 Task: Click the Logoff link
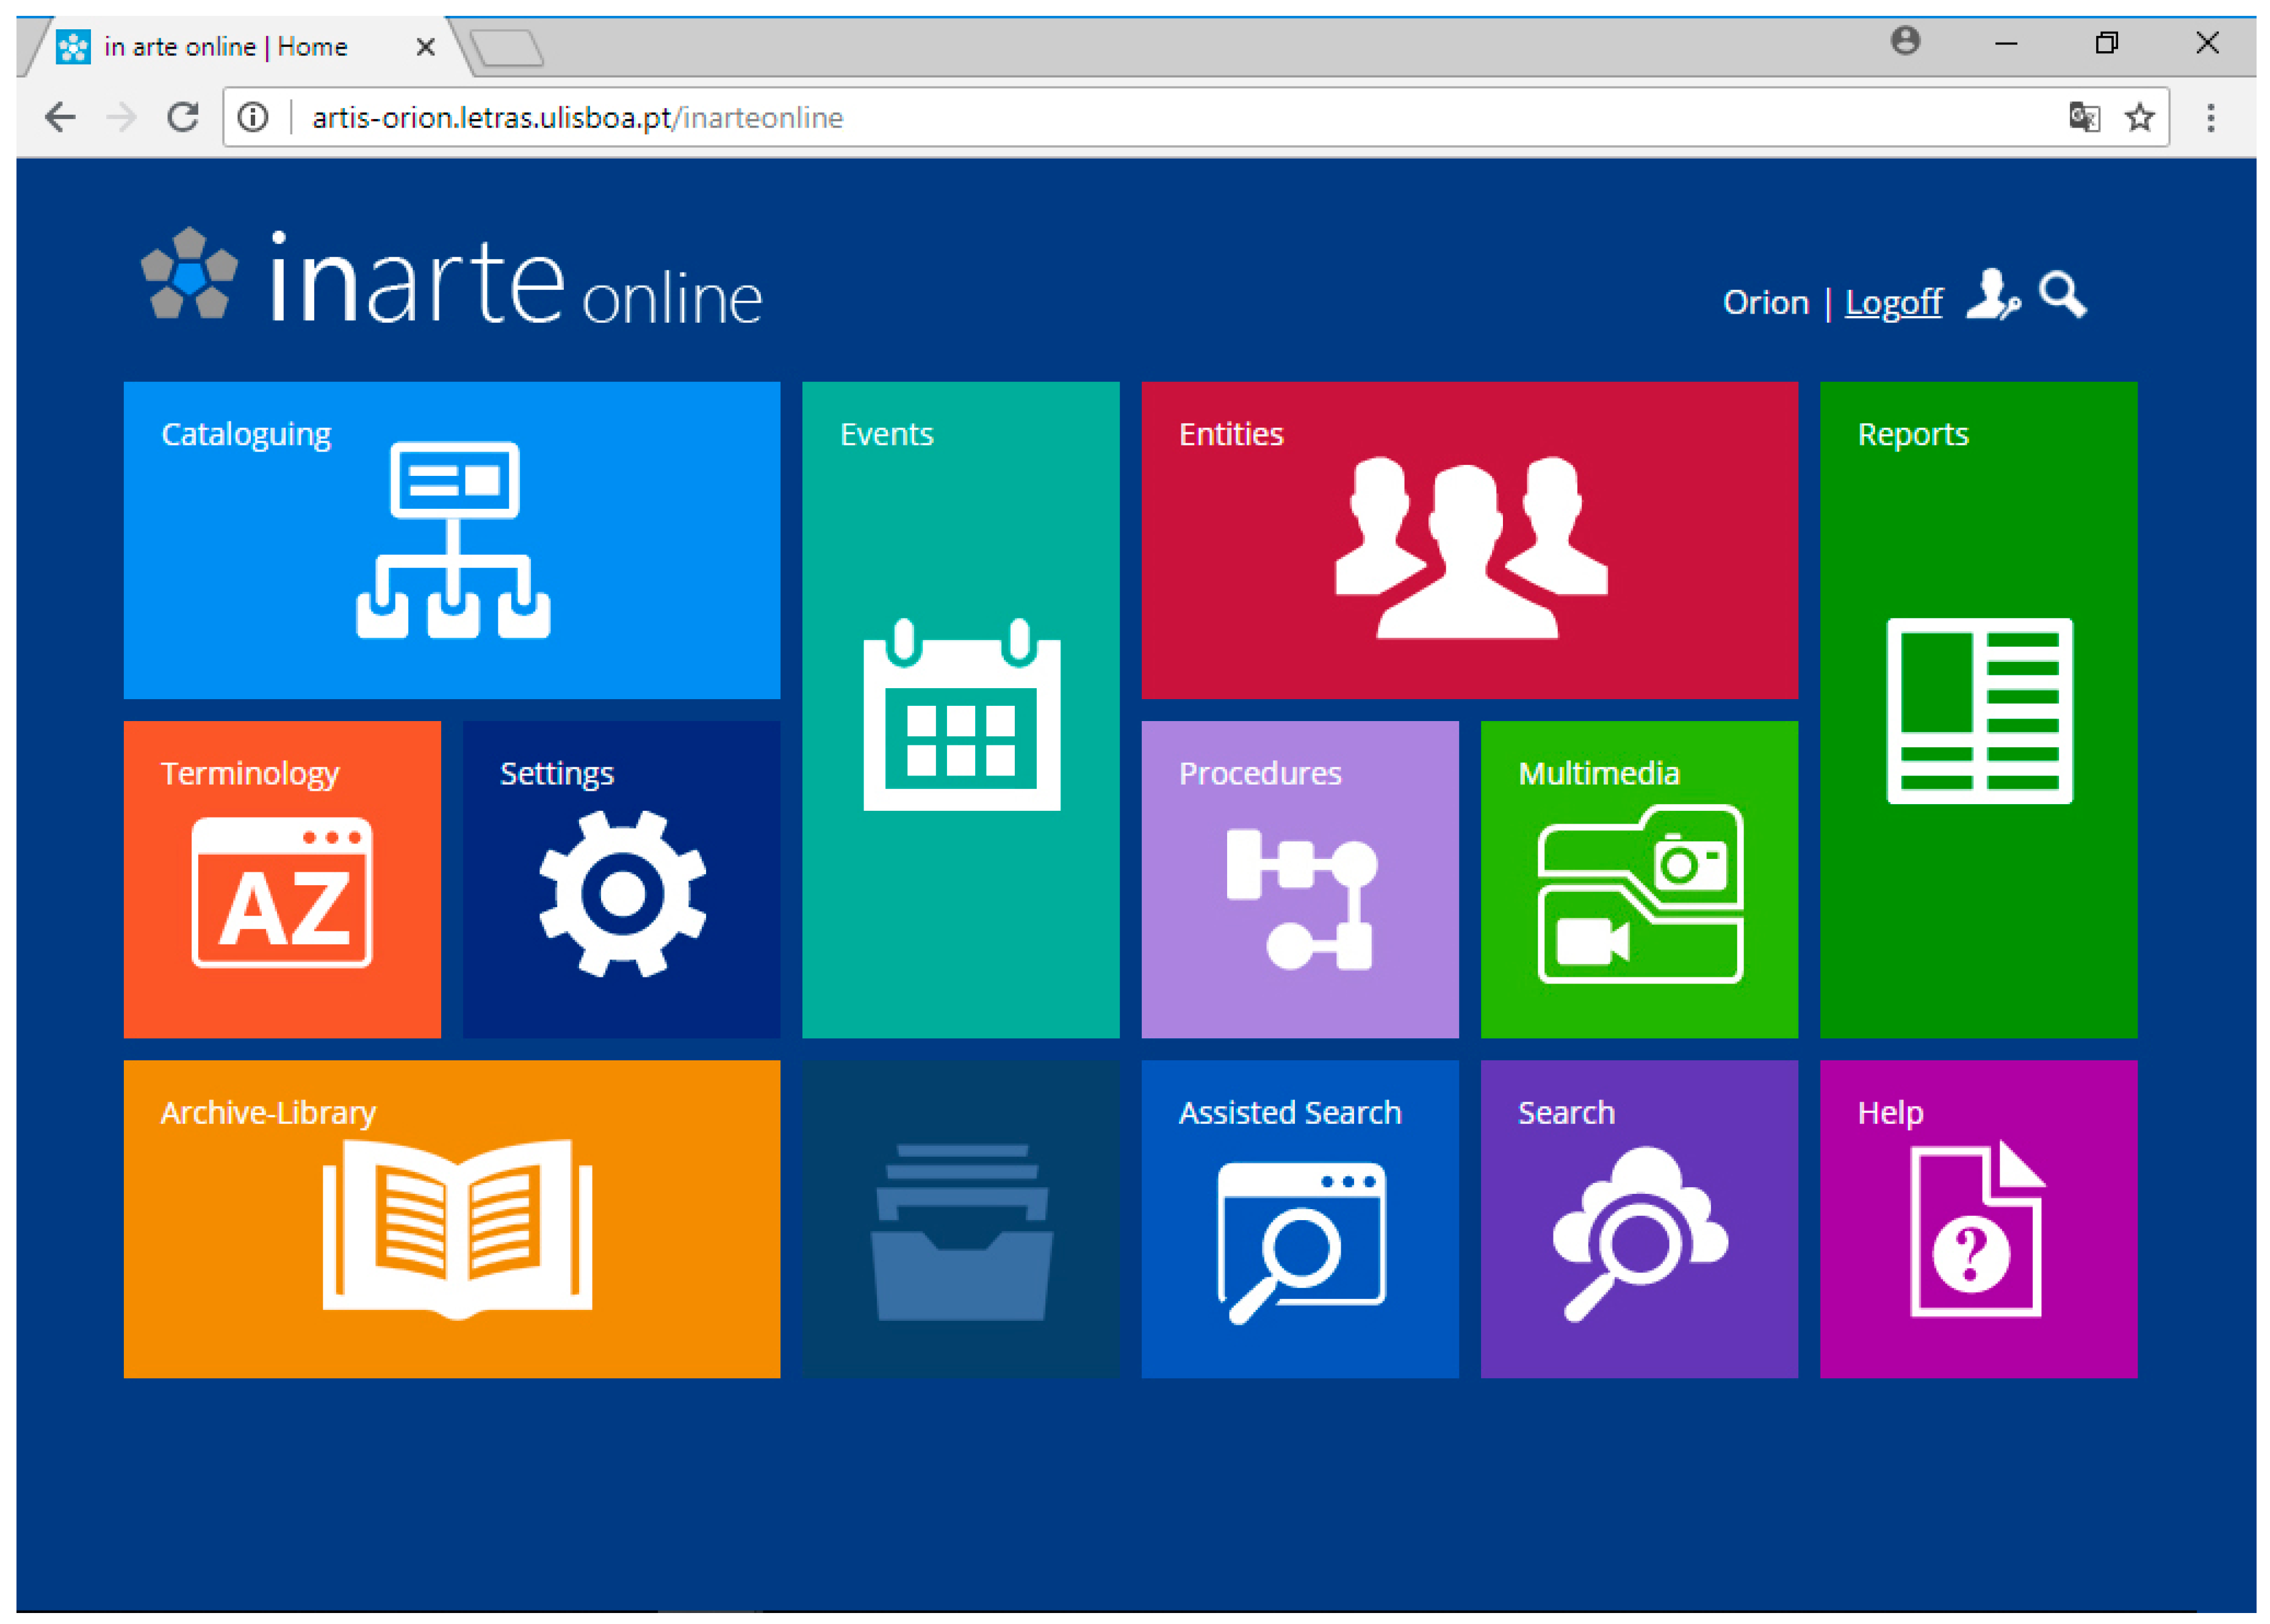click(1892, 302)
